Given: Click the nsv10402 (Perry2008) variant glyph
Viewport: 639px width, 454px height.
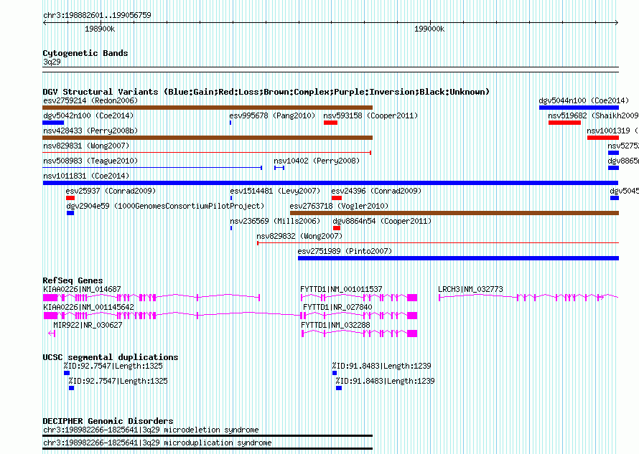Looking at the screenshot, I should [279, 168].
